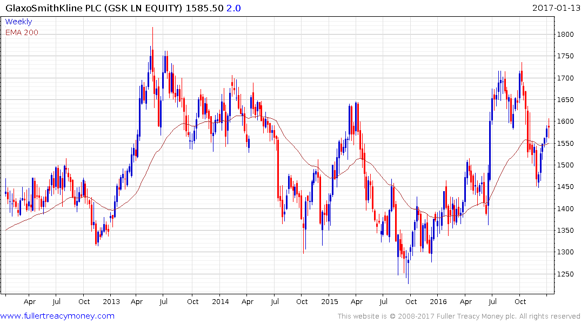Click the 2014 year label on time axis
This screenshot has width=581, height=324.
(x=220, y=302)
